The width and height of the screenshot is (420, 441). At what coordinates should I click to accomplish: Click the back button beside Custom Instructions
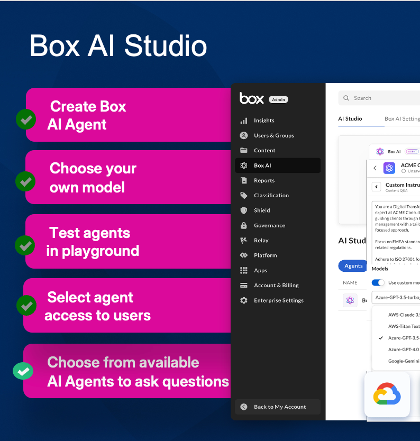pos(377,187)
